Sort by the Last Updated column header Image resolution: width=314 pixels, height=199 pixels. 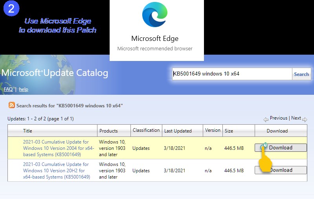click(x=178, y=131)
